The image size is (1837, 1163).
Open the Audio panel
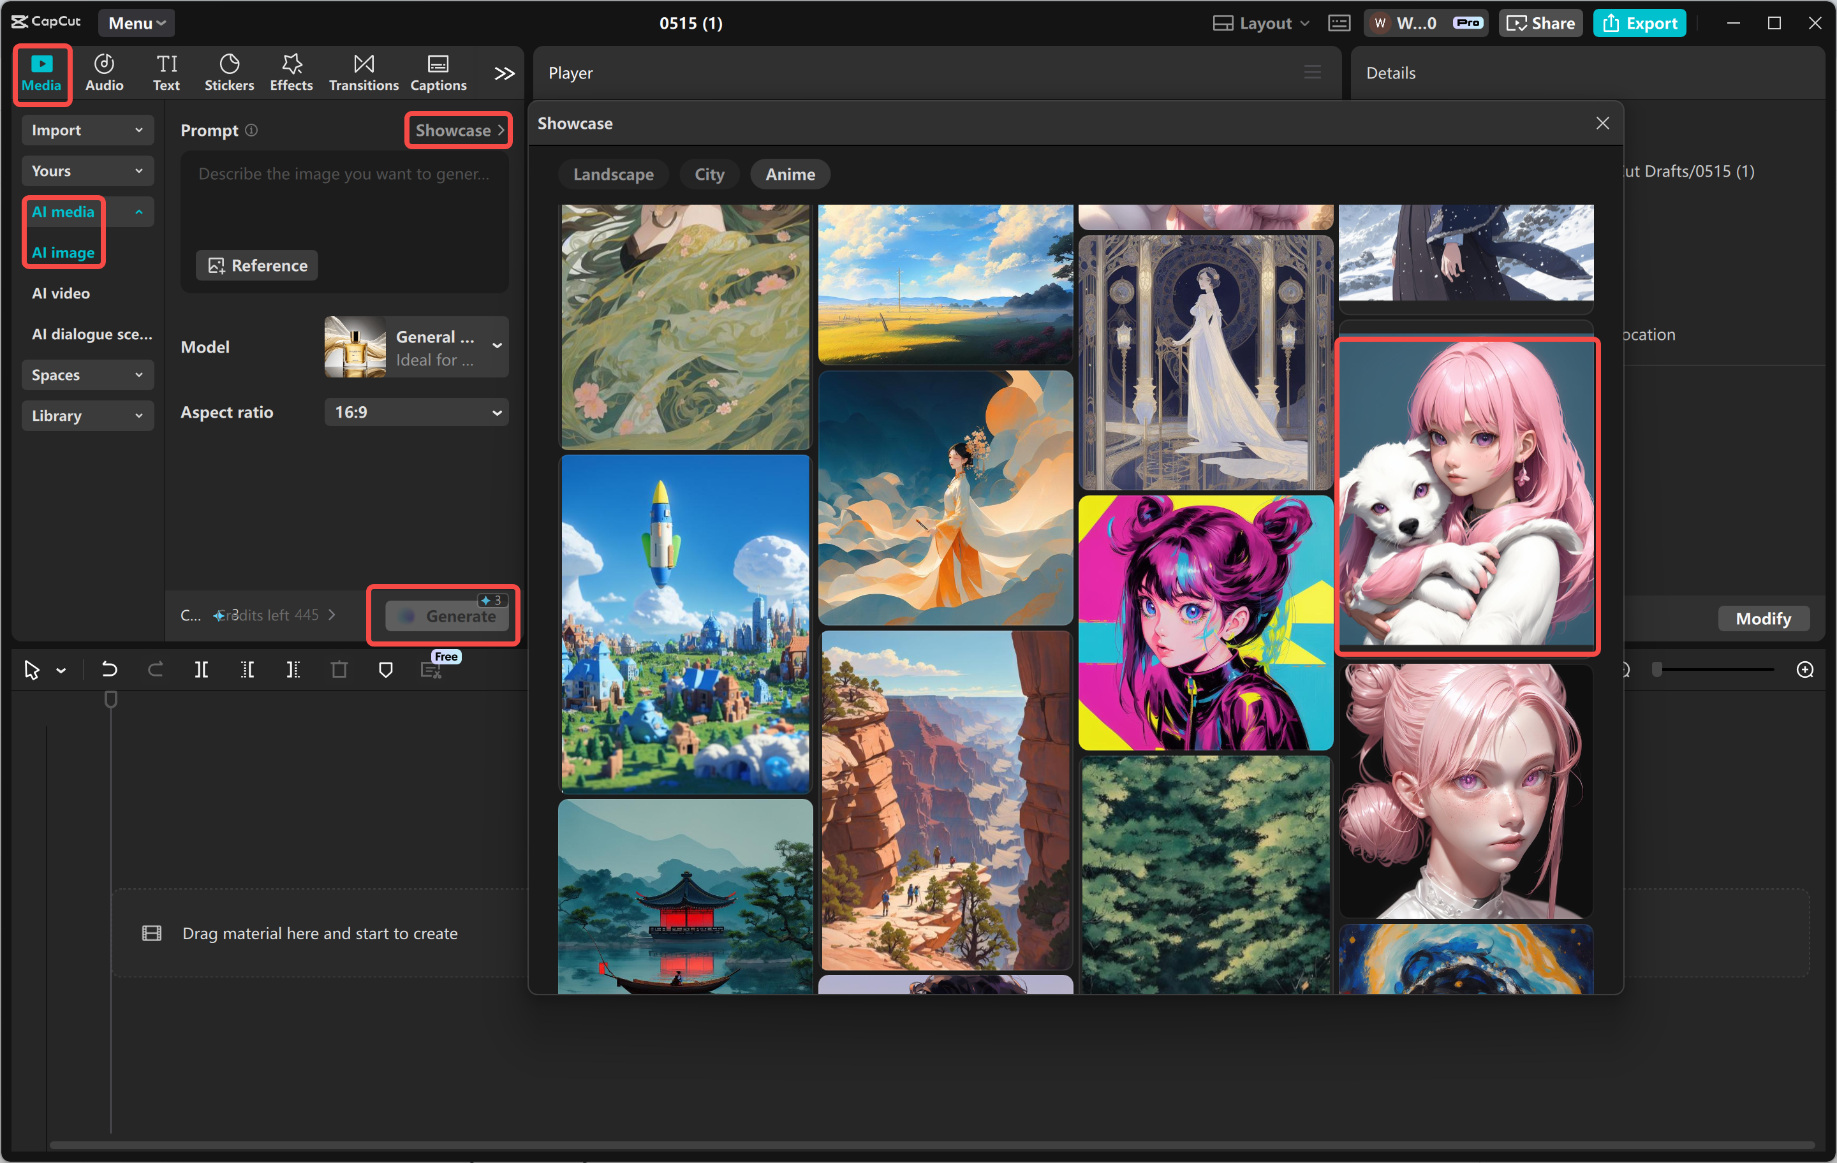(104, 71)
